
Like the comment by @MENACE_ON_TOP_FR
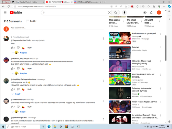[x=12, y=68]
